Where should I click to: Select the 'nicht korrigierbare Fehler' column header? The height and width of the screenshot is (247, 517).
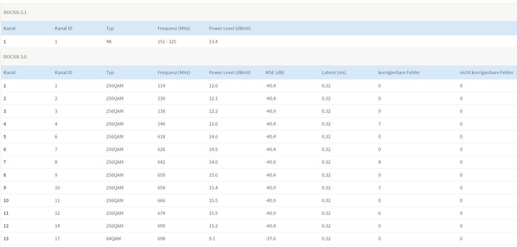[486, 72]
